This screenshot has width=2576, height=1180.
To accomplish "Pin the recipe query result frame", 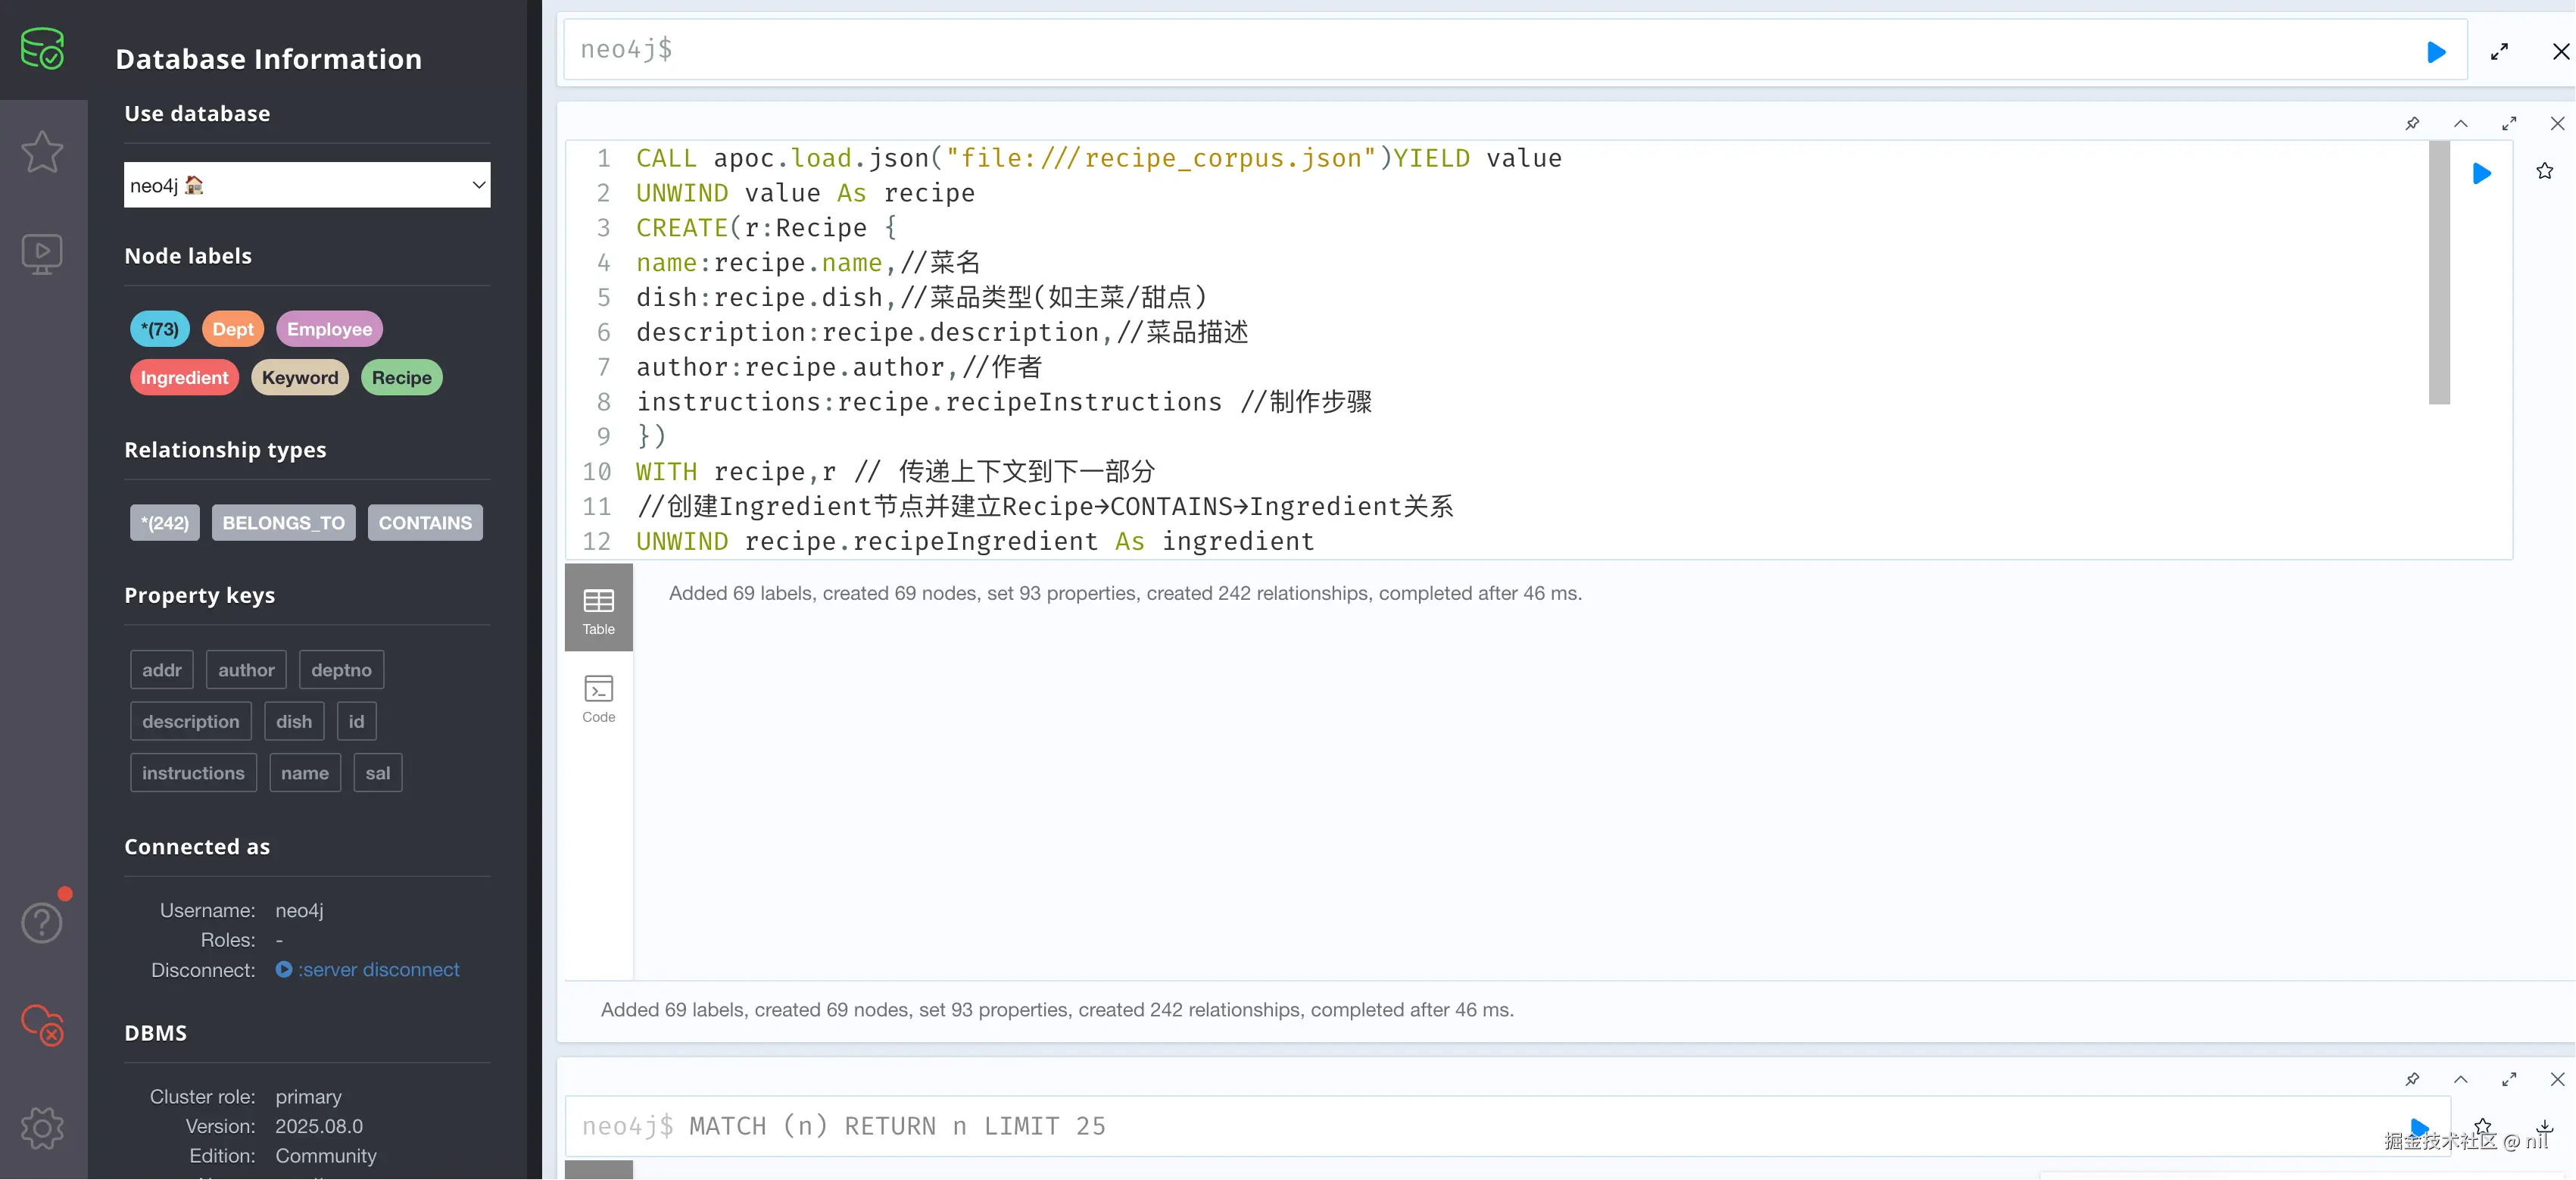I will (x=2412, y=124).
